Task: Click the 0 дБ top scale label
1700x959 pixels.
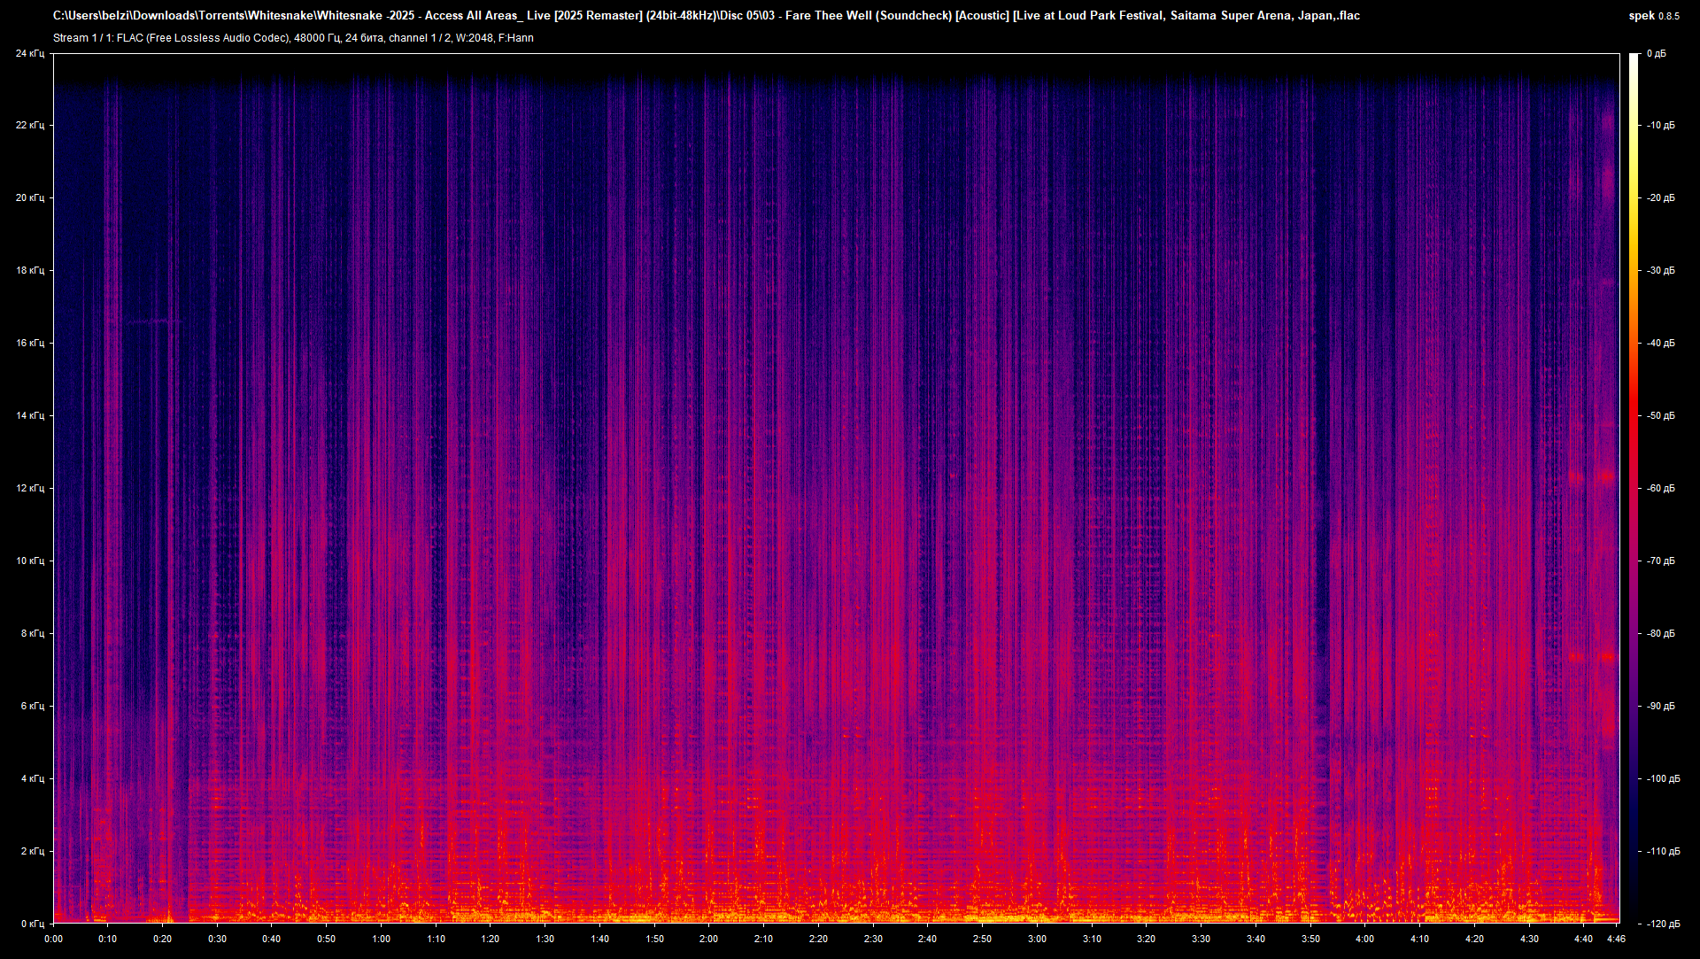Action: pos(1656,54)
